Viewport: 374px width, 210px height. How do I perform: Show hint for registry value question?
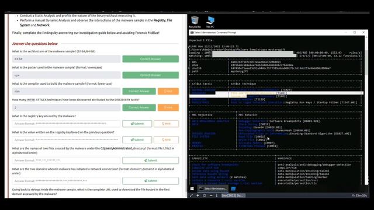click(166, 140)
